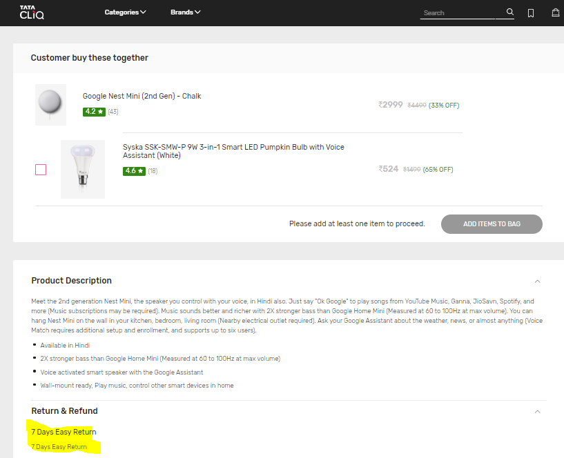Expand the Brands dropdown menu
The image size is (564, 458).
click(185, 12)
